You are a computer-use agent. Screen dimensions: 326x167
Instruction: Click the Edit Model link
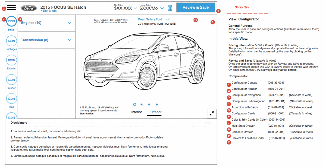(x=49, y=11)
